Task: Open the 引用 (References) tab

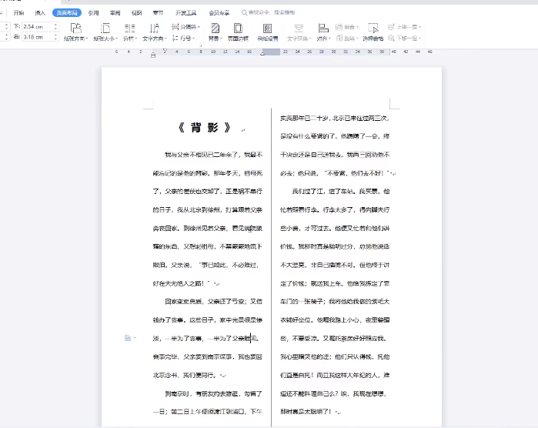Action: tap(93, 13)
